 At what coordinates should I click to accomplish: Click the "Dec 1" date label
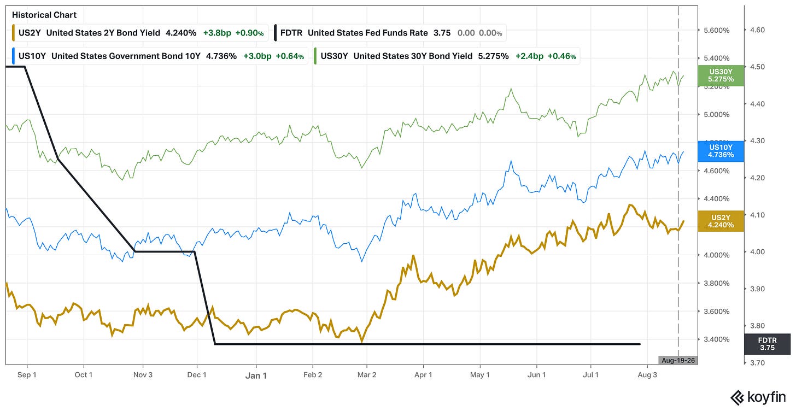pyautogui.click(x=197, y=375)
